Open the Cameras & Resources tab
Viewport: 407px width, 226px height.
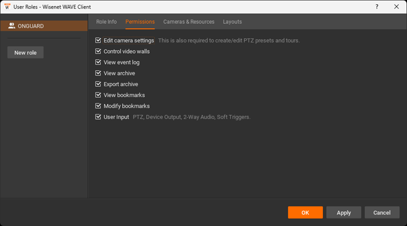(189, 22)
